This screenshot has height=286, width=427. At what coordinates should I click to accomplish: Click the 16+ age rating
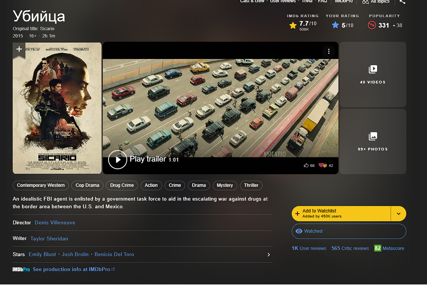coord(33,36)
